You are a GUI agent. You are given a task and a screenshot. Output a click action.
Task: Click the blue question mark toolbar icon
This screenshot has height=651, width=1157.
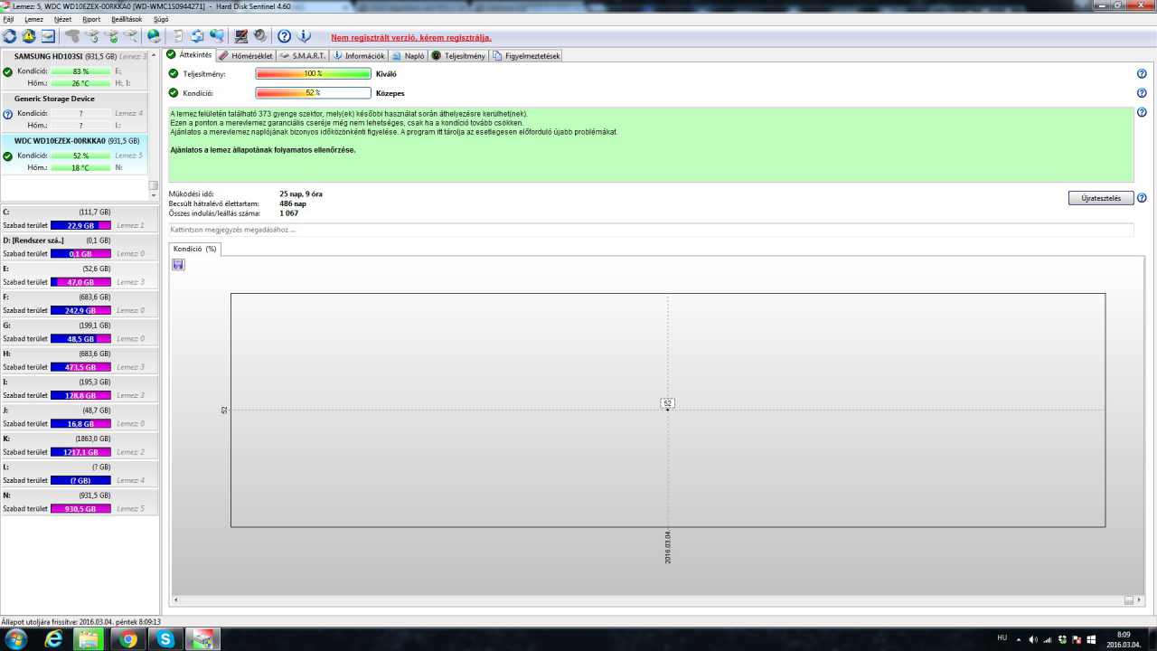coord(285,36)
